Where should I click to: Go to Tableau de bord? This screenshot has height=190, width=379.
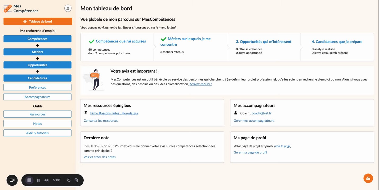pos(38,21)
